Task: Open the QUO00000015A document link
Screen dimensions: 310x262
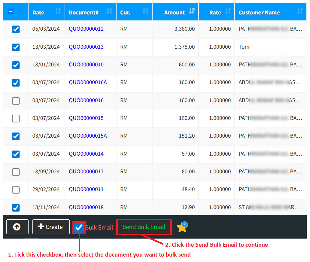Action: coord(88,136)
